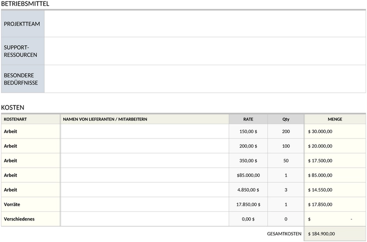Select the quantity cell showing 200
Image resolution: width=367 pixels, height=242 pixels.
coord(286,132)
